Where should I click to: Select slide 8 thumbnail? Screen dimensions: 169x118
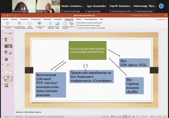pos(8,79)
